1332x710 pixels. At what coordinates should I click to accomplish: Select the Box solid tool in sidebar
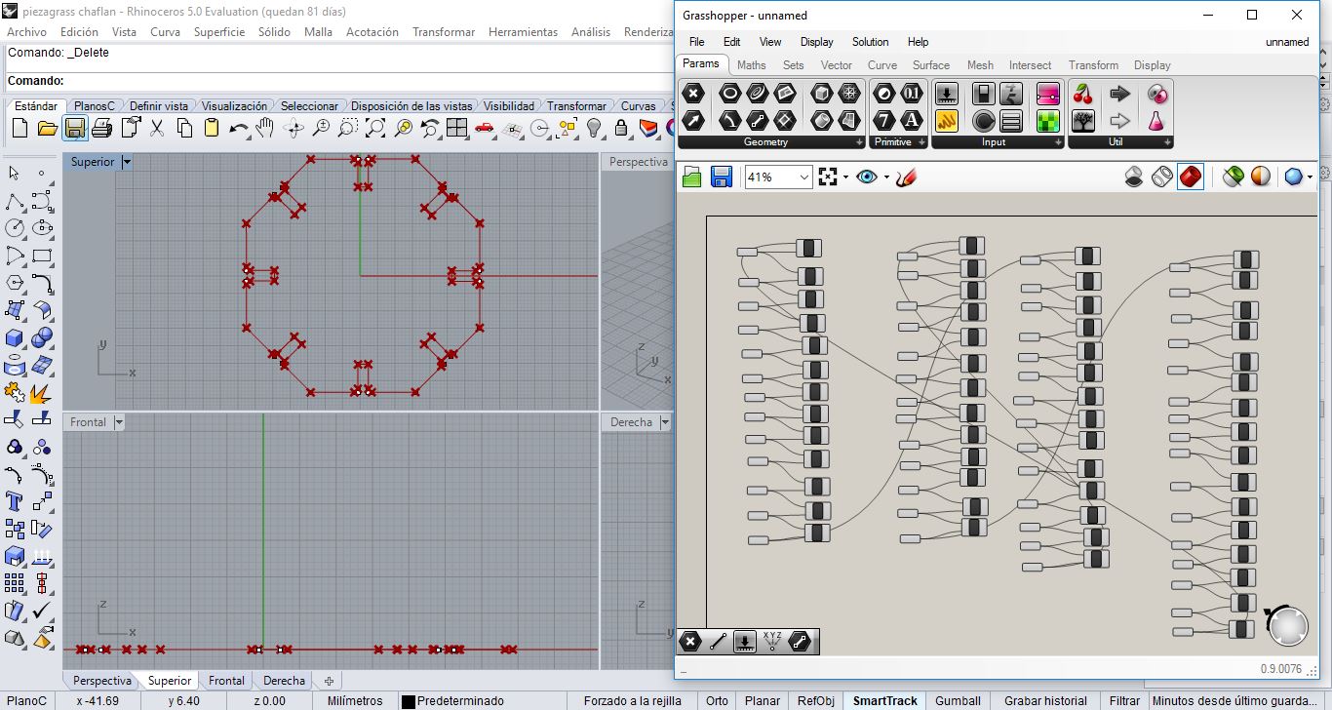point(15,337)
